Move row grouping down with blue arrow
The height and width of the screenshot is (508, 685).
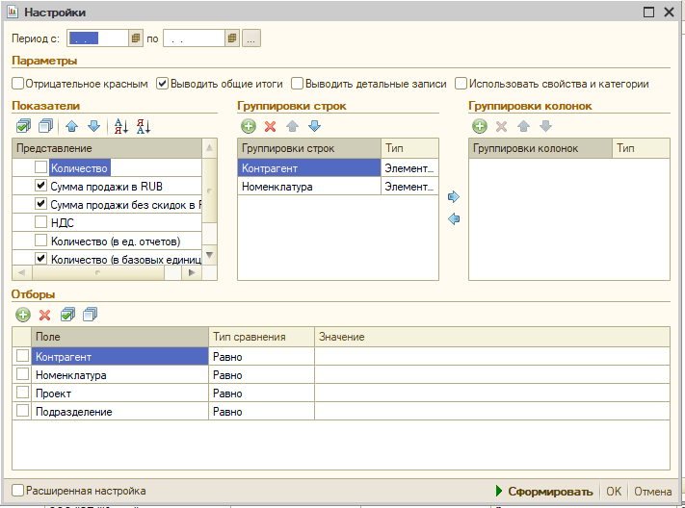pyautogui.click(x=314, y=126)
